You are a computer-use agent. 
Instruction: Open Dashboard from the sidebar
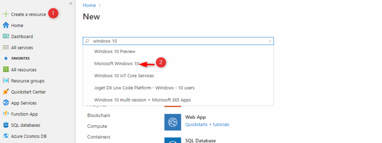pos(22,37)
